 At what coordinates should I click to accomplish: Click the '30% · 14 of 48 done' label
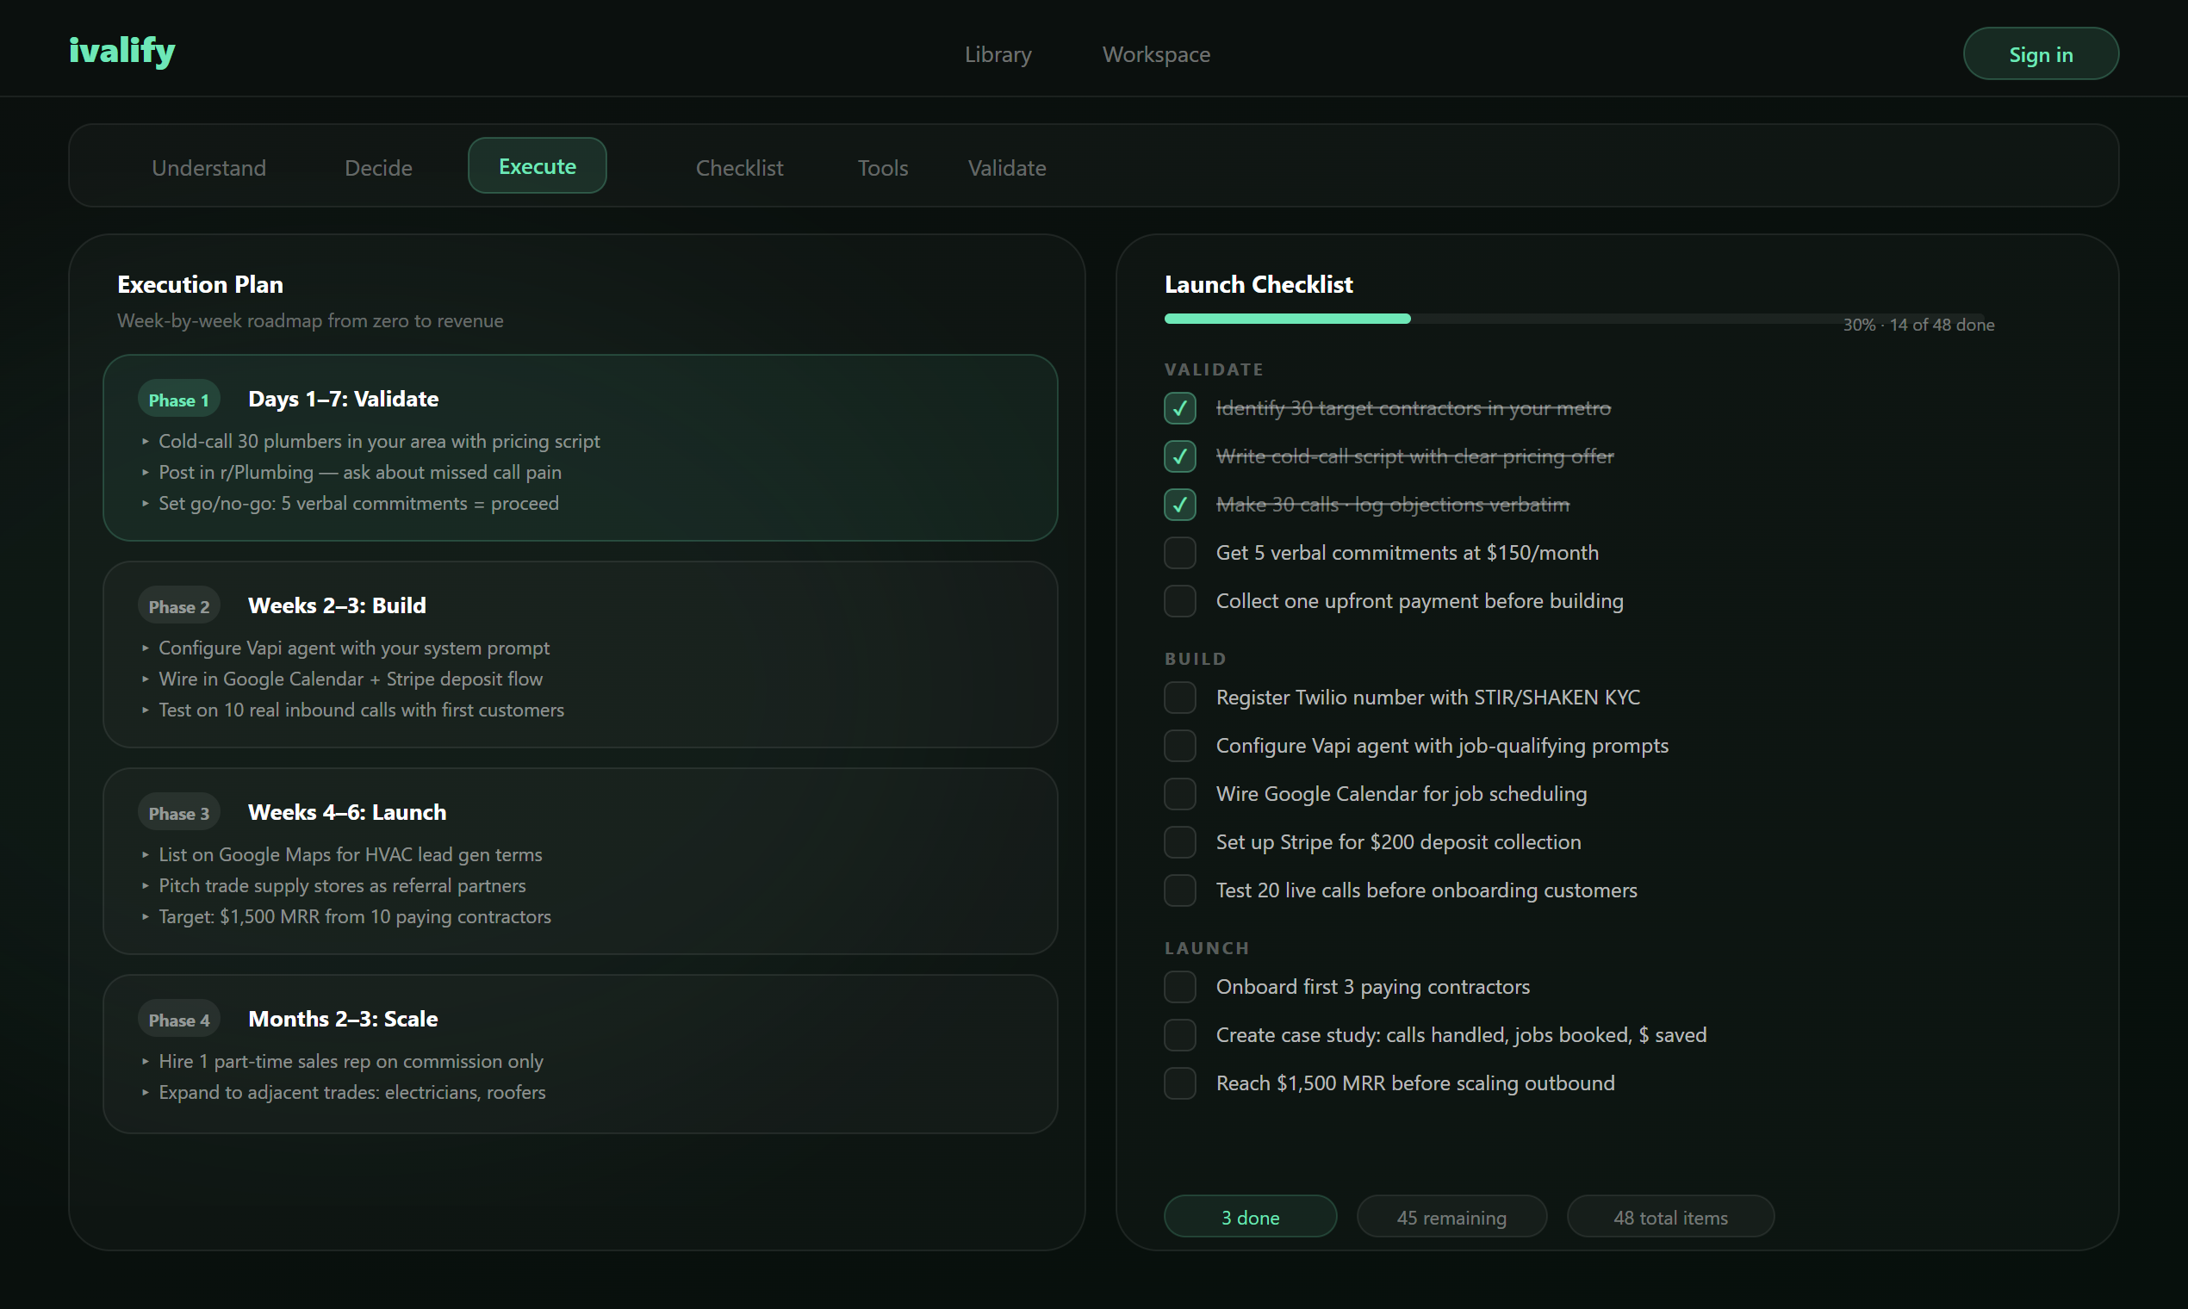tap(1918, 325)
